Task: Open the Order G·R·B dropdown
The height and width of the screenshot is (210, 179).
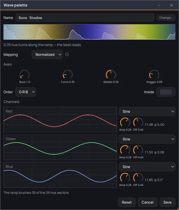Action: tap(26, 92)
